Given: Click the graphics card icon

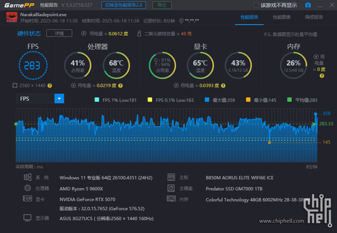Looking at the screenshot, I should pyautogui.click(x=28, y=199).
